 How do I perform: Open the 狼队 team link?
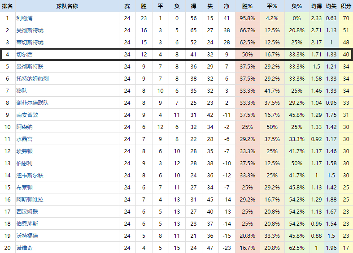22,91
